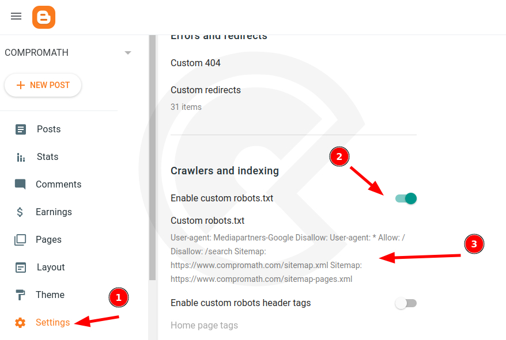Open the hamburger main menu
This screenshot has width=506, height=340.
(16, 16)
